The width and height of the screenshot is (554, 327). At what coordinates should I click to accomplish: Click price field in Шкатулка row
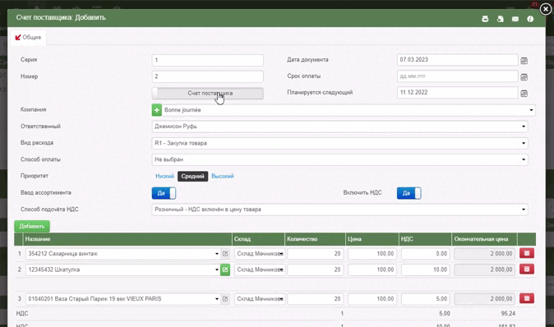click(x=372, y=269)
